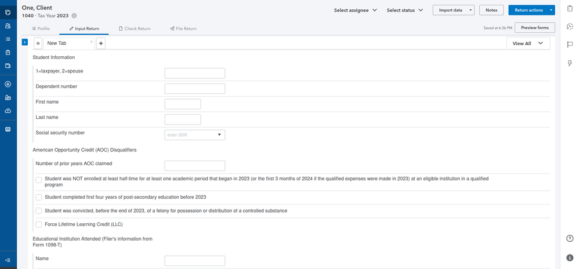Image resolution: width=579 pixels, height=269 pixels.
Task: Click the circled triangle sidebar icon
Action: (x=8, y=84)
